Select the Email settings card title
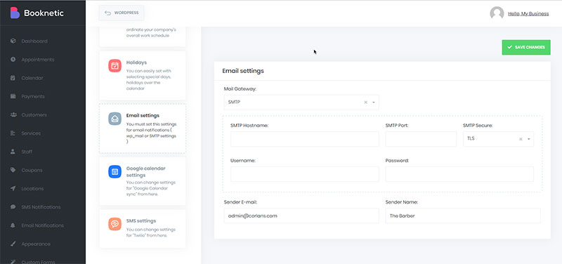562x264 pixels. coord(143,115)
